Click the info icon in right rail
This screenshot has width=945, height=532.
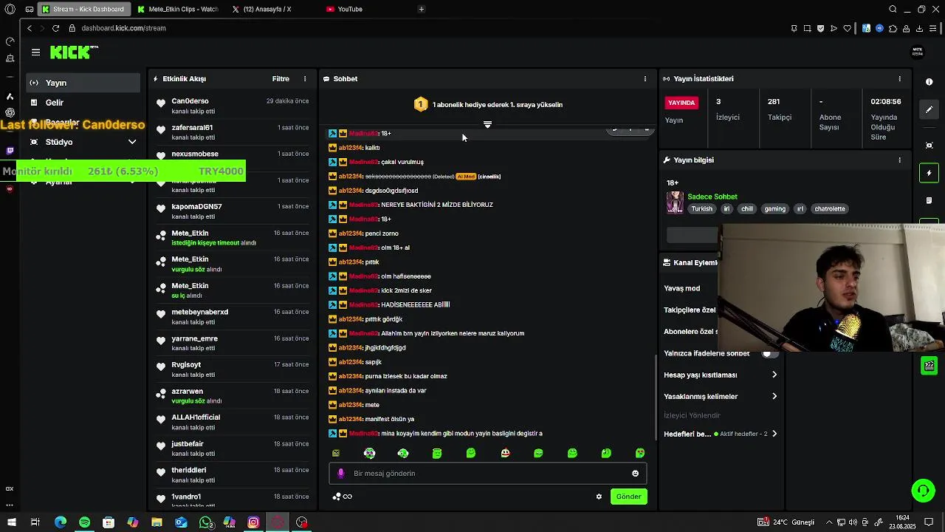coord(929,82)
